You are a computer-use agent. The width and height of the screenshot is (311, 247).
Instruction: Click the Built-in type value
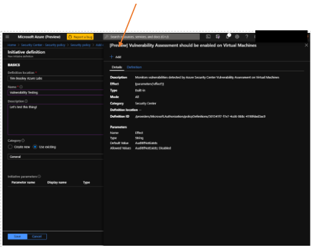(140, 90)
